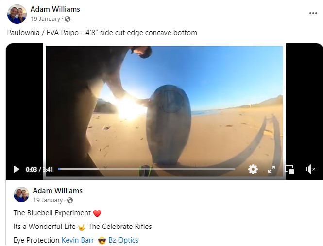
Task: Open Kevin Barr profile link
Action: point(78,240)
